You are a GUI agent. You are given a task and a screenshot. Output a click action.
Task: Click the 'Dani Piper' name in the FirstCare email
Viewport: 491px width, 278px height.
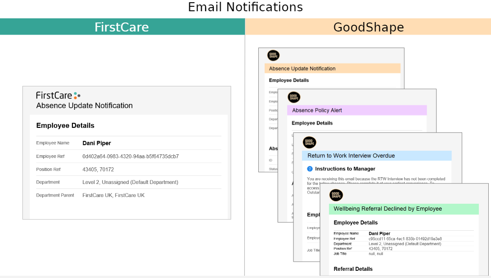(x=96, y=143)
